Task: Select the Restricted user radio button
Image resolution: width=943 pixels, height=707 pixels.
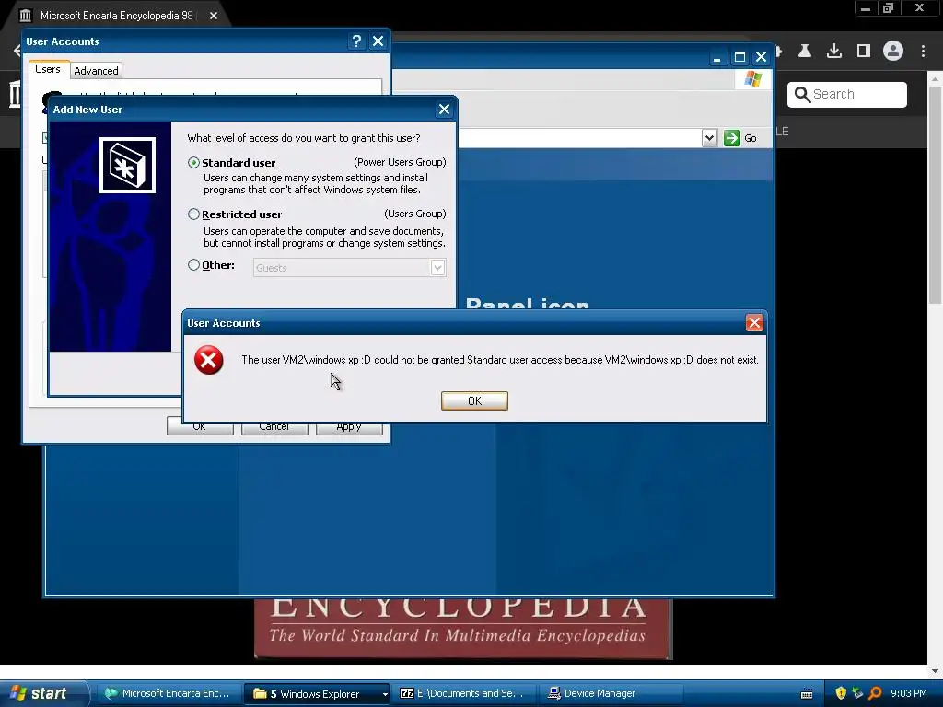Action: [x=193, y=214]
